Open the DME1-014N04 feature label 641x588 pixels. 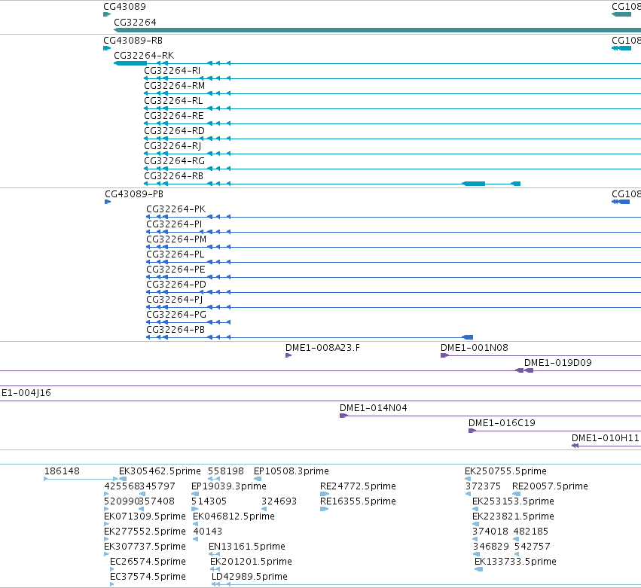click(x=374, y=408)
